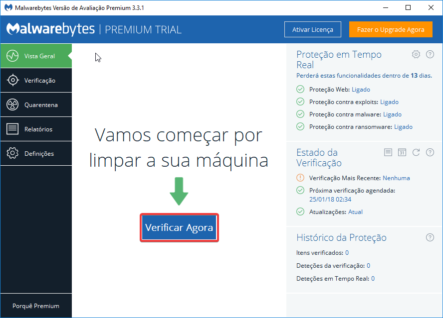Image resolution: width=443 pixels, height=318 pixels.
Task: Switch to the Quarentena section
Action: (36, 105)
